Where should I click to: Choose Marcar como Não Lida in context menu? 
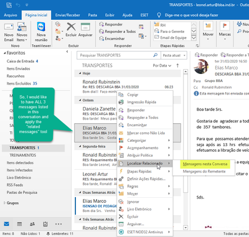click(146, 133)
